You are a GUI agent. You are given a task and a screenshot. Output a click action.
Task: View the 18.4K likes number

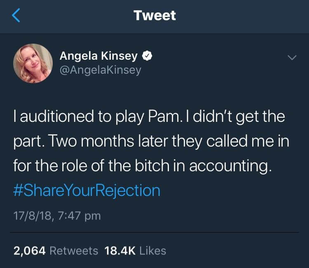coord(120,251)
